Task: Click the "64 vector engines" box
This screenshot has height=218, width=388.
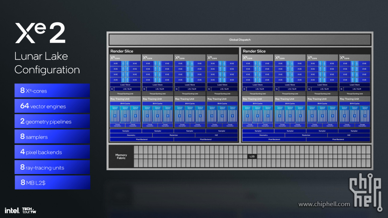Action: 52,106
